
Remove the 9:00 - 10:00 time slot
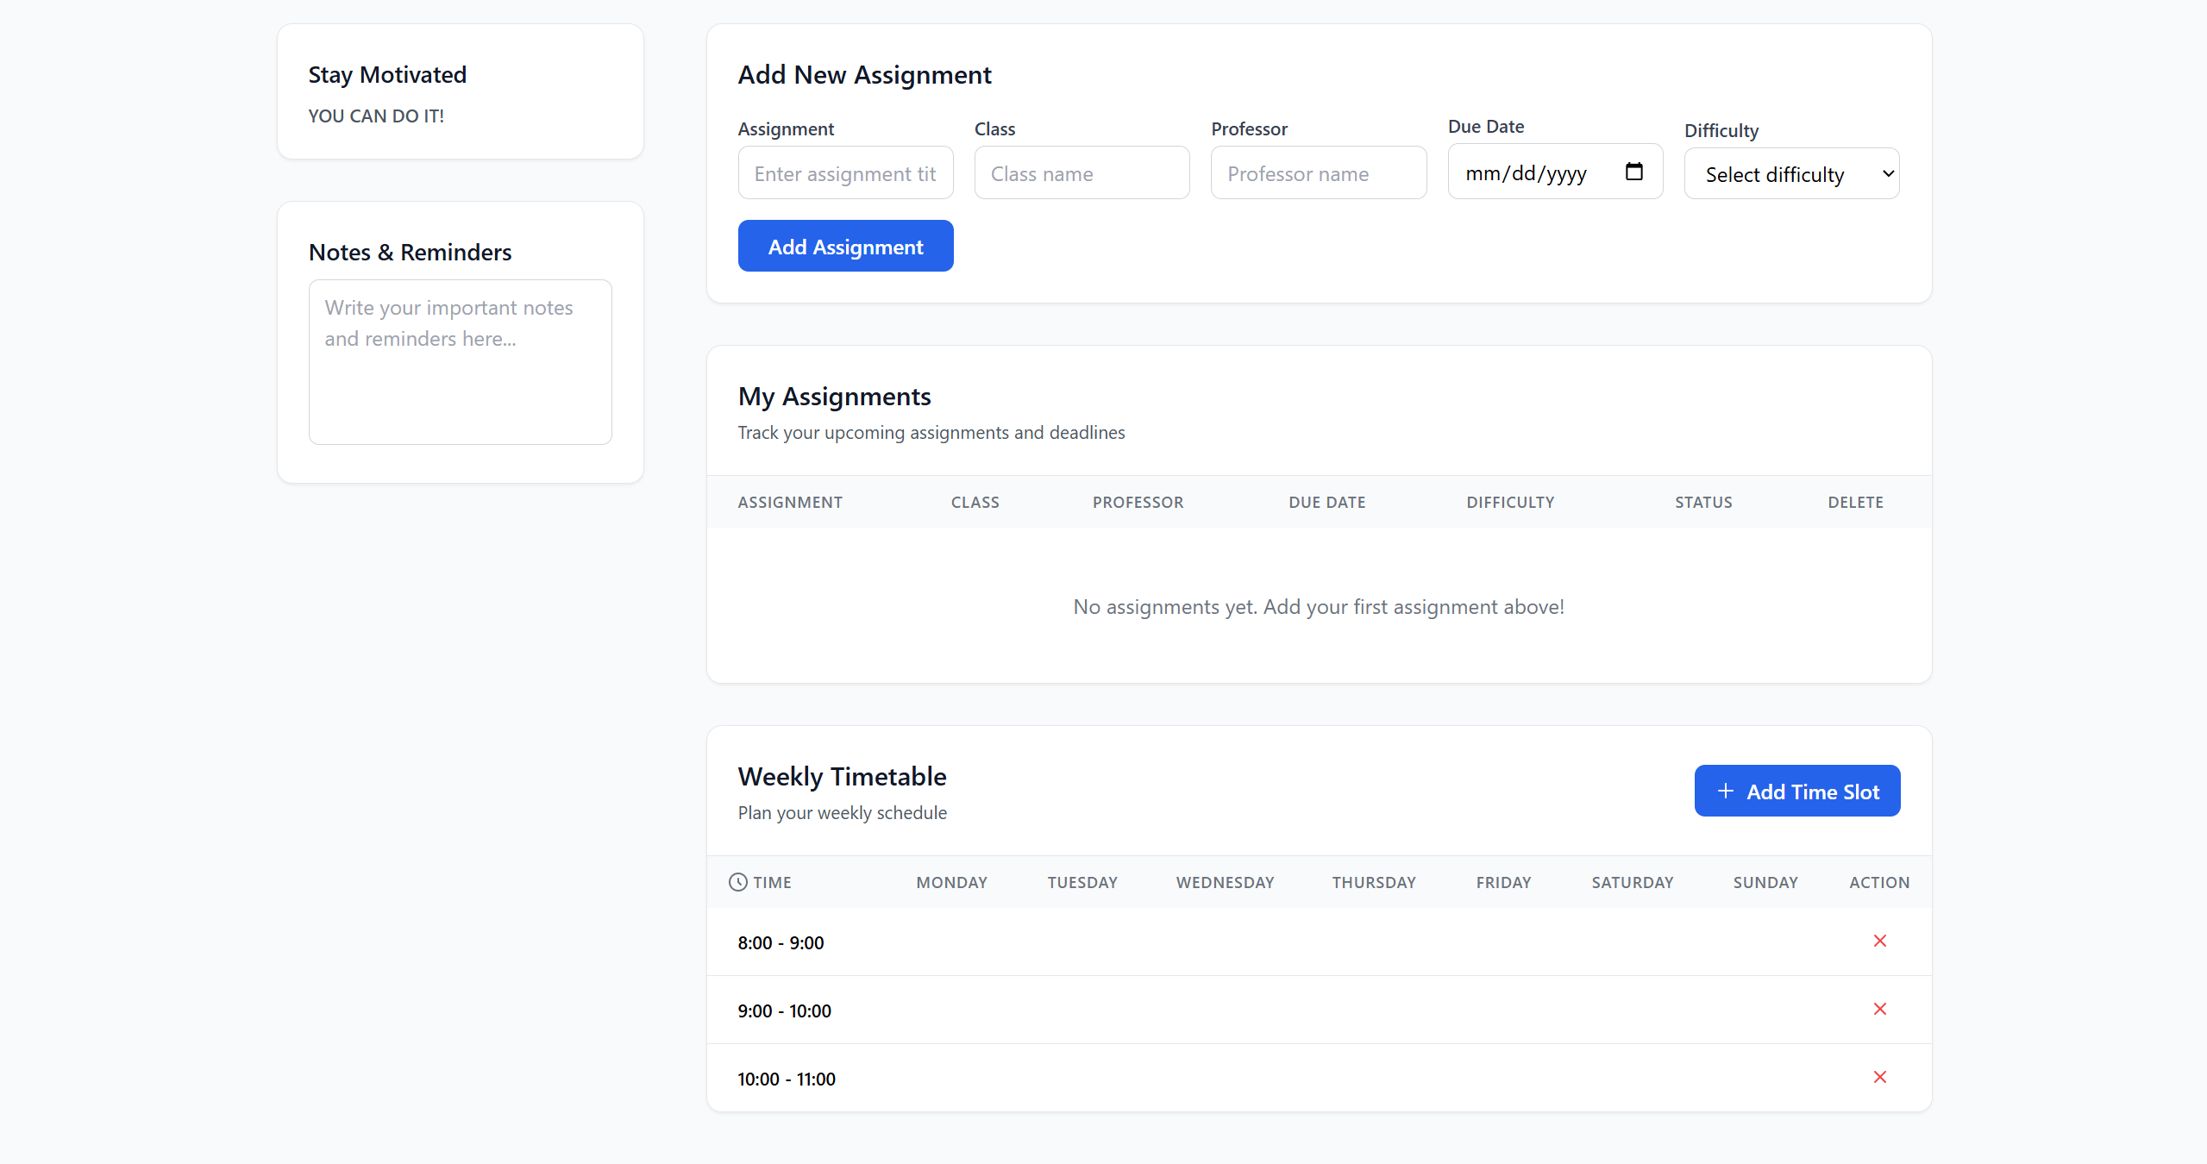tap(1879, 1009)
